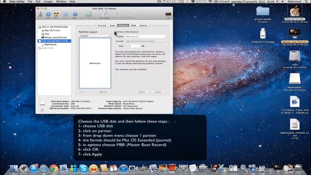The height and width of the screenshot is (175, 311).
Task: Click the partition Name field
Action: 145,36
